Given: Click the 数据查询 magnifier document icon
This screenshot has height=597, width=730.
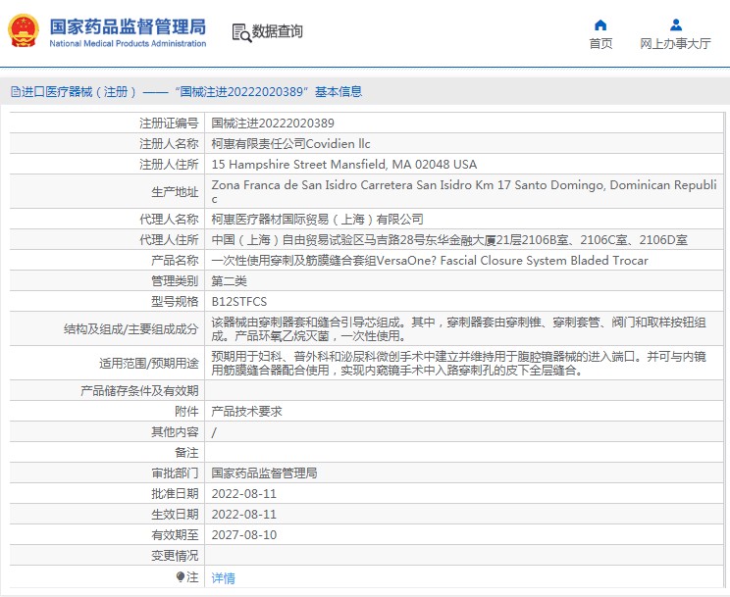Looking at the screenshot, I should click(x=240, y=32).
